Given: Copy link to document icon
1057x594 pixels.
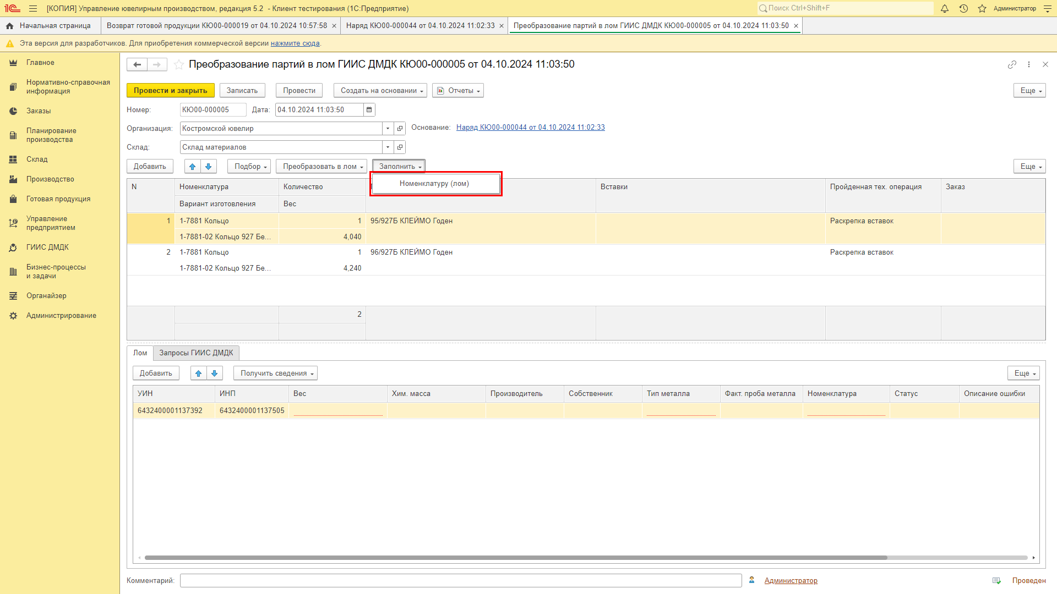Looking at the screenshot, I should tap(1012, 65).
